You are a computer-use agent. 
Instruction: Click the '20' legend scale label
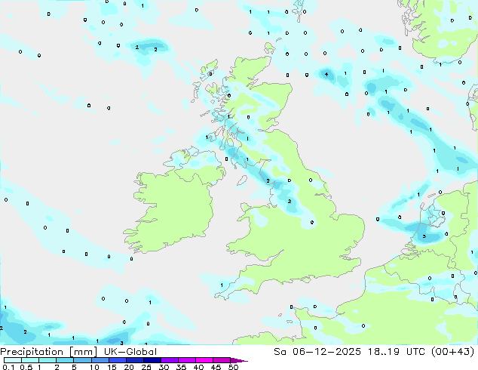click(129, 367)
